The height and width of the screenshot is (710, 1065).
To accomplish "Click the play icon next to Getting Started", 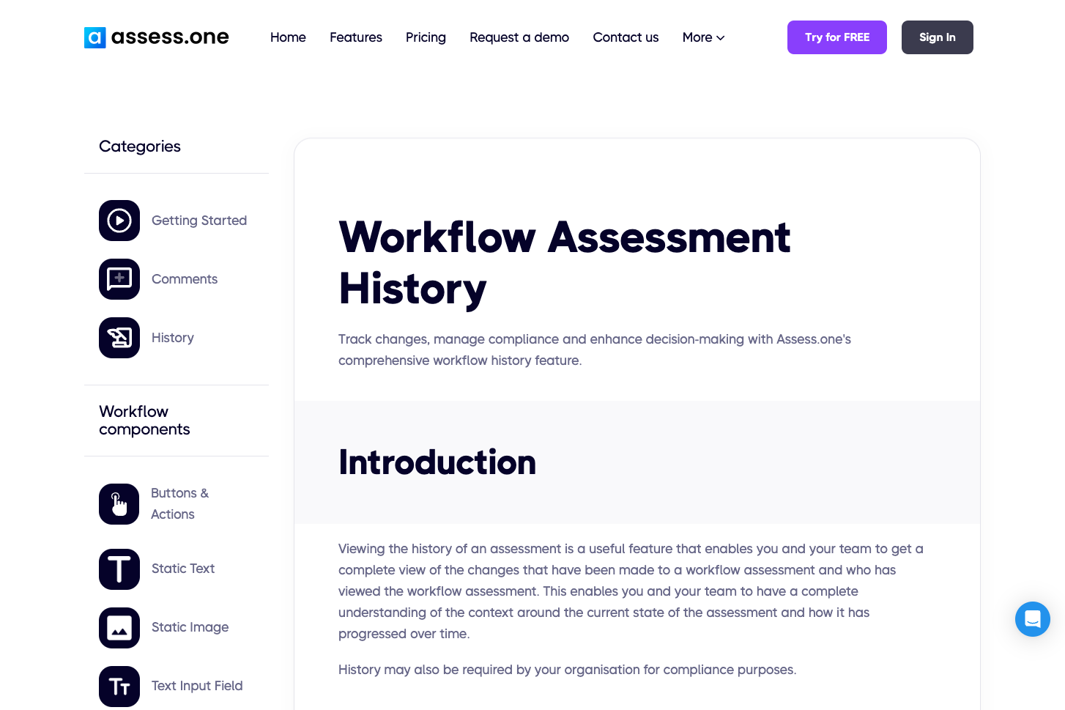I will point(119,221).
